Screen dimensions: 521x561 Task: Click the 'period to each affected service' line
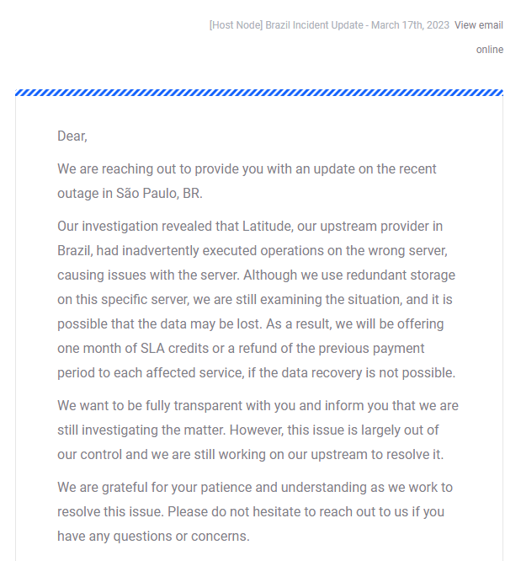click(257, 373)
